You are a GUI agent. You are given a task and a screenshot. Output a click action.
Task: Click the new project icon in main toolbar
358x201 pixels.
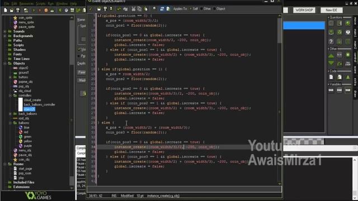[6, 10]
